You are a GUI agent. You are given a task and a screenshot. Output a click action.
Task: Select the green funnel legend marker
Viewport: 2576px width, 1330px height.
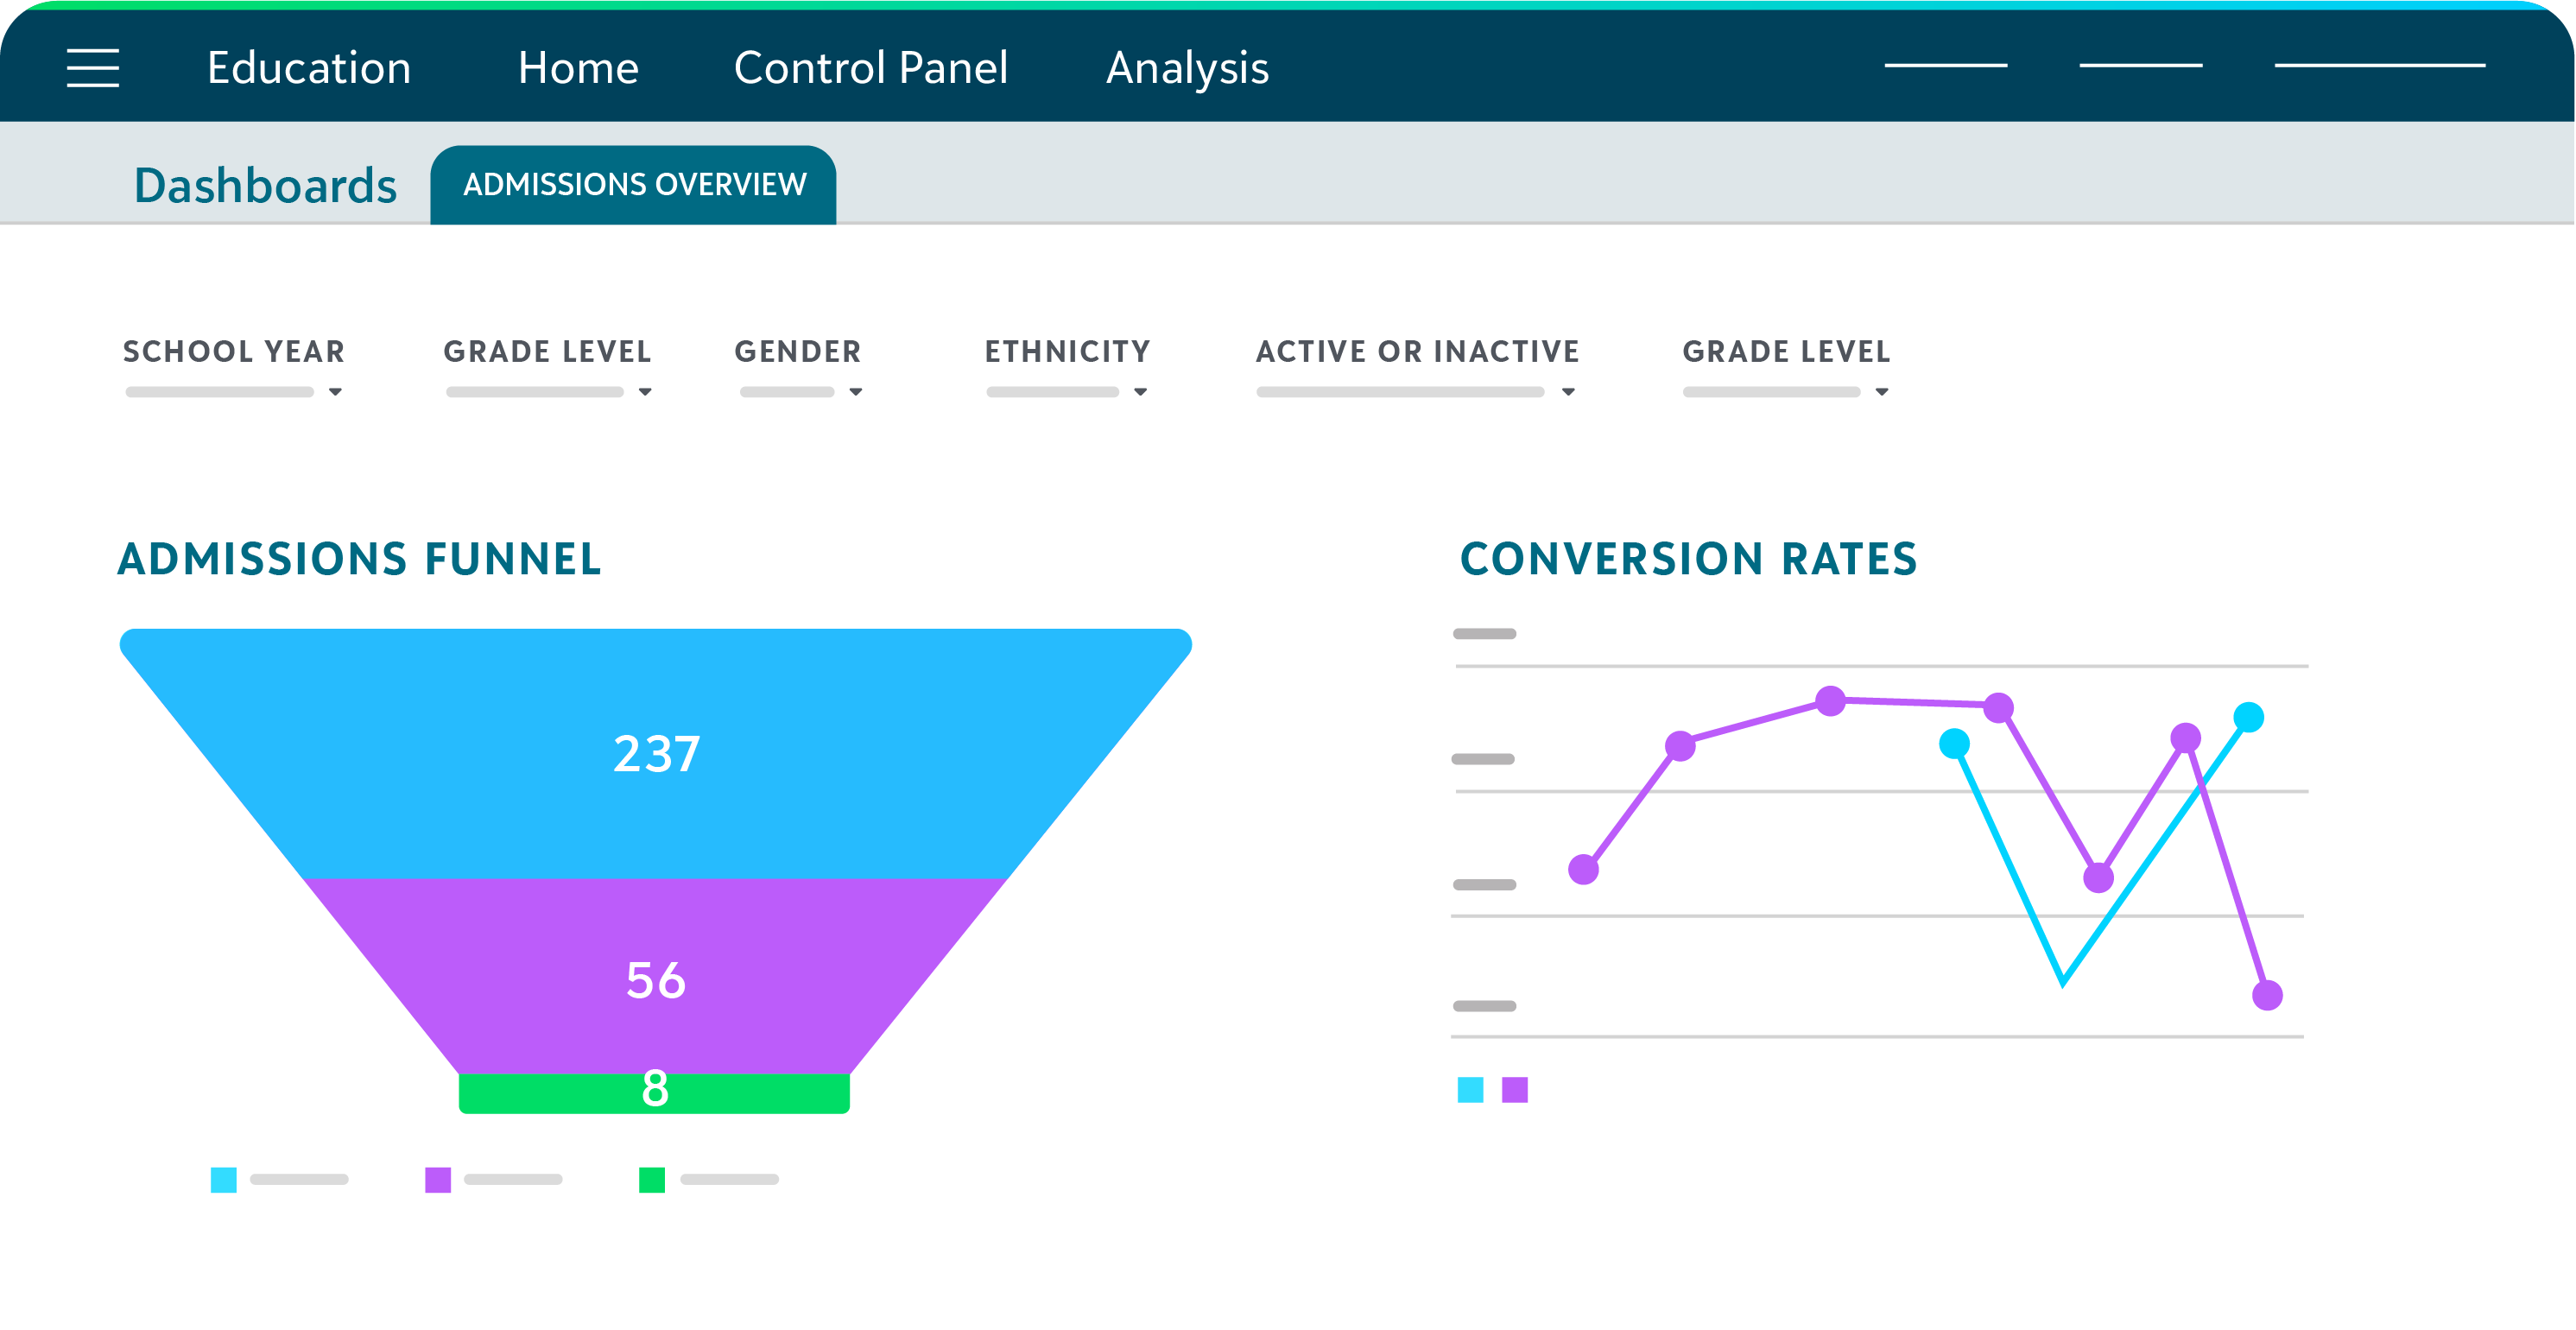(653, 1180)
